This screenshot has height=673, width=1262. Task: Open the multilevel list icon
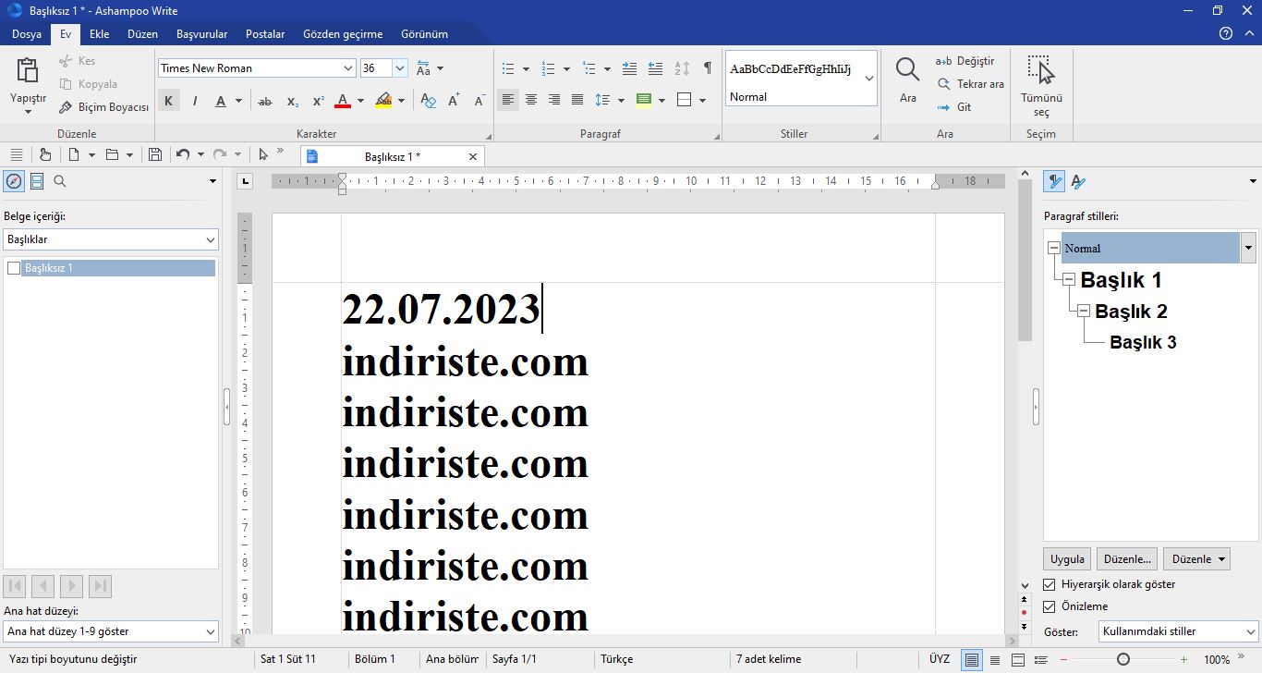pos(590,68)
